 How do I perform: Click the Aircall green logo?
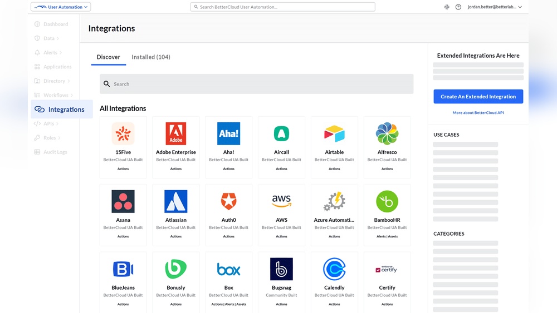(x=281, y=133)
